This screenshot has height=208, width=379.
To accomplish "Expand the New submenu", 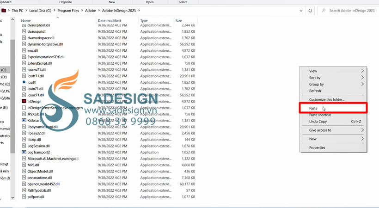I will click(333, 139).
